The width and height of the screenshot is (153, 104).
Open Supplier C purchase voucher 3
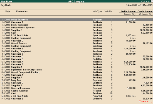coord(76,30)
